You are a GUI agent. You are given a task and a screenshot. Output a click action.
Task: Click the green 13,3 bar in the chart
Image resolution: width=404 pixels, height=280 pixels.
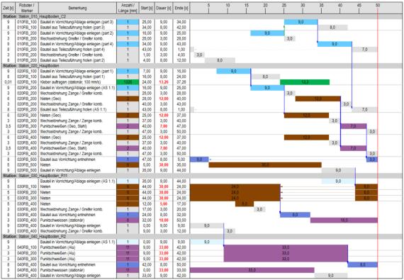click(305, 82)
